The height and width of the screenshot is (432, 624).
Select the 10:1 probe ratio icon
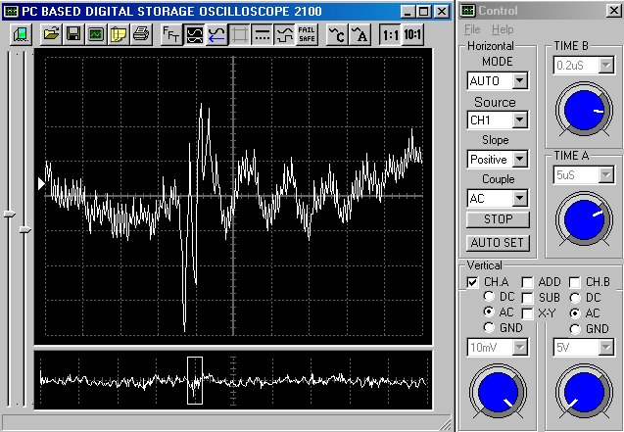coord(413,34)
